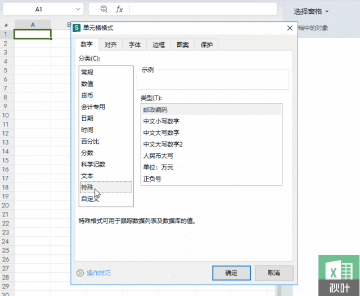Click the fx insert function icon

pos(119,9)
